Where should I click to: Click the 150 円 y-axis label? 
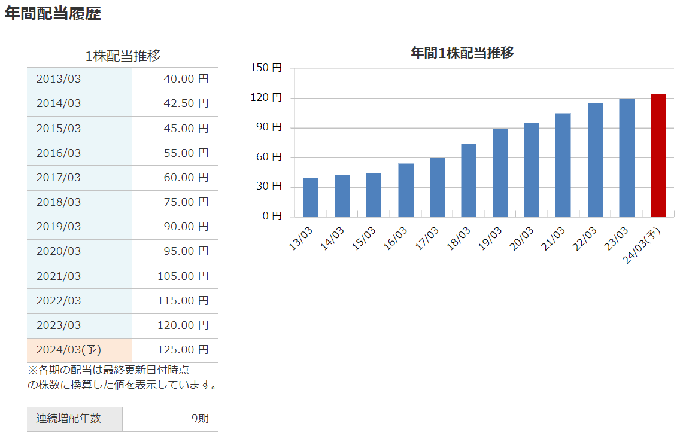point(266,68)
